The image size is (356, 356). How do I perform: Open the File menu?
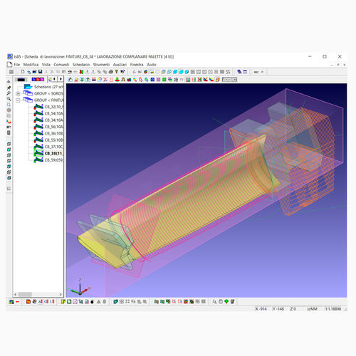[x=16, y=65]
